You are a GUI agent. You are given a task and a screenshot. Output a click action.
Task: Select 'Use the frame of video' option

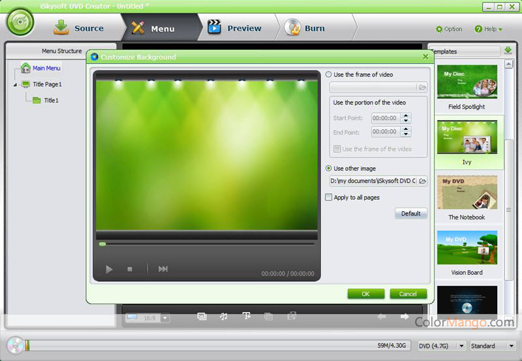328,74
